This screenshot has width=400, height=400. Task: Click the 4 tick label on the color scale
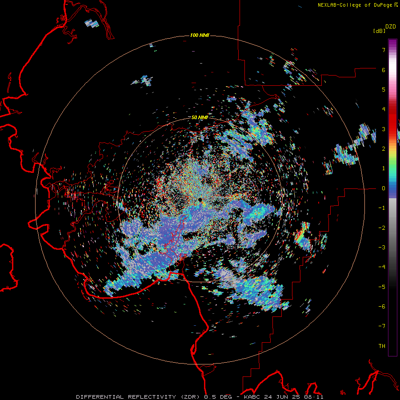(x=384, y=109)
